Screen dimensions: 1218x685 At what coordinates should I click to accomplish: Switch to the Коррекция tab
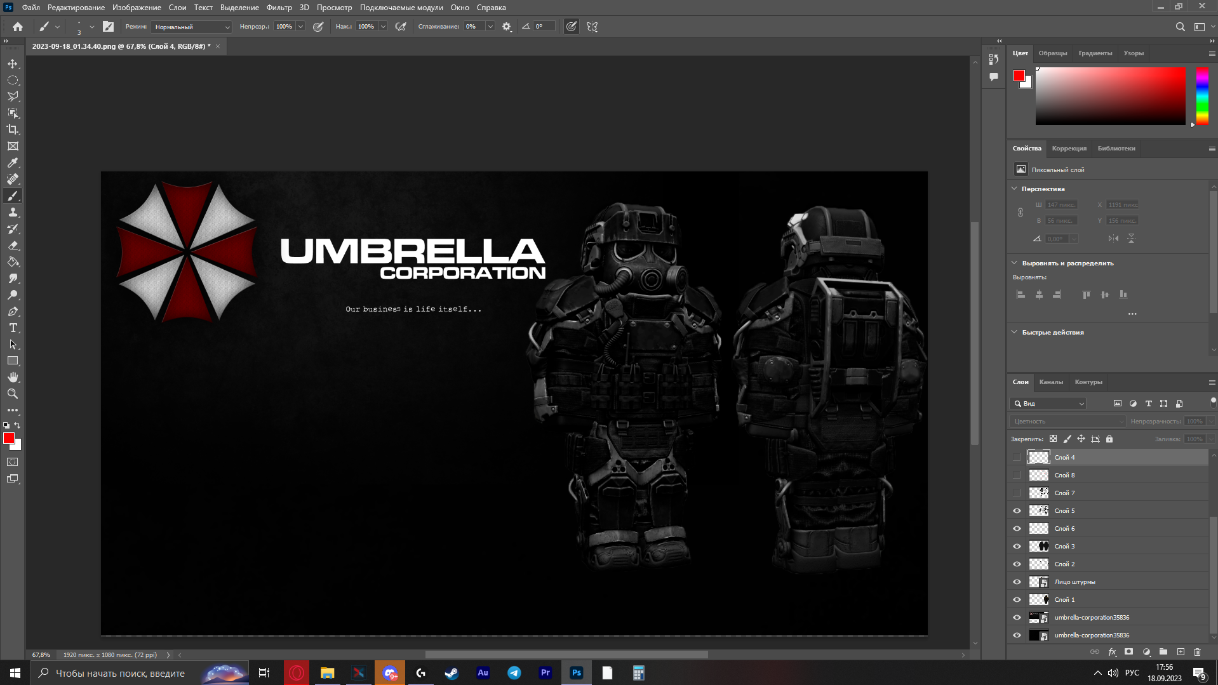1069,148
